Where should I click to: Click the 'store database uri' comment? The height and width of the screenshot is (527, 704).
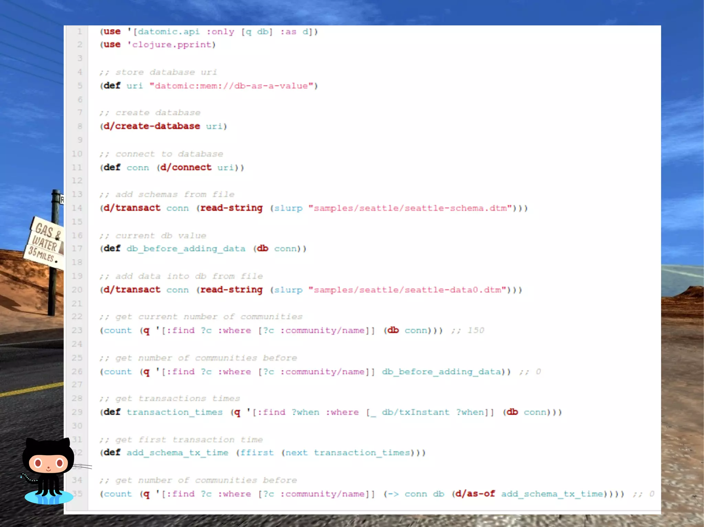tap(158, 72)
